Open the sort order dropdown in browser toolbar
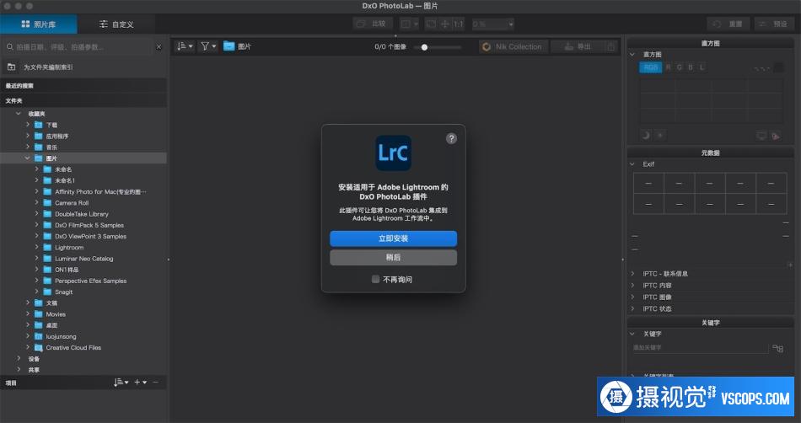The height and width of the screenshot is (423, 801). click(185, 46)
